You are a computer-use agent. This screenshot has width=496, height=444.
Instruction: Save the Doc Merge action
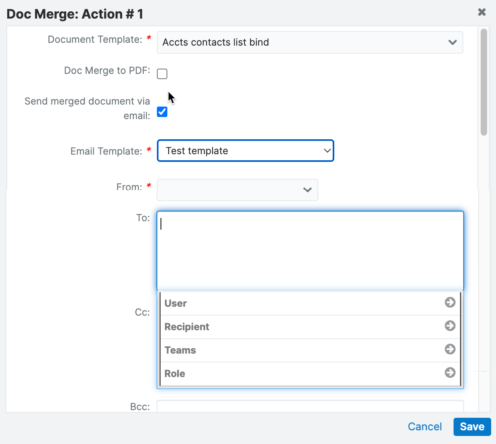click(472, 427)
